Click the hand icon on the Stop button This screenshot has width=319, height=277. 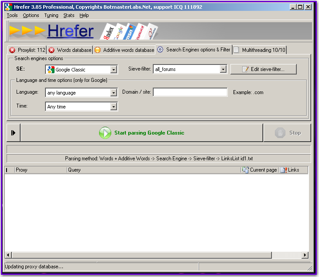pos(280,133)
